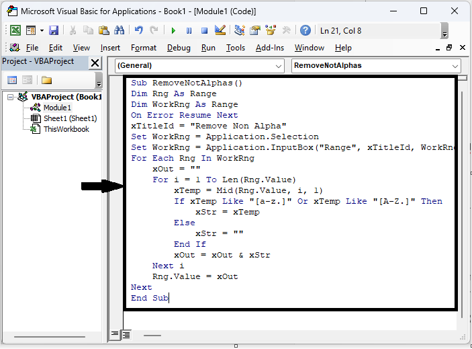This screenshot has width=472, height=349.
Task: Open the Tools menu
Action: (236, 48)
